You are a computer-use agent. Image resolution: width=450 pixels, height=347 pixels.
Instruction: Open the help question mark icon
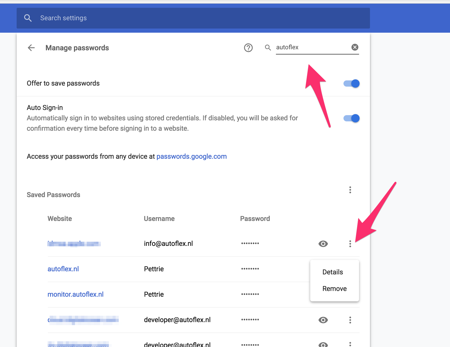click(248, 48)
